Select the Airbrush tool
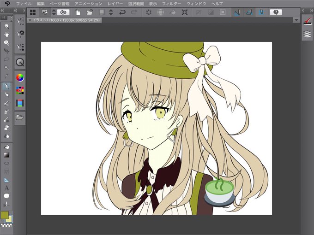The width and height of the screenshot is (314, 235). point(6,111)
